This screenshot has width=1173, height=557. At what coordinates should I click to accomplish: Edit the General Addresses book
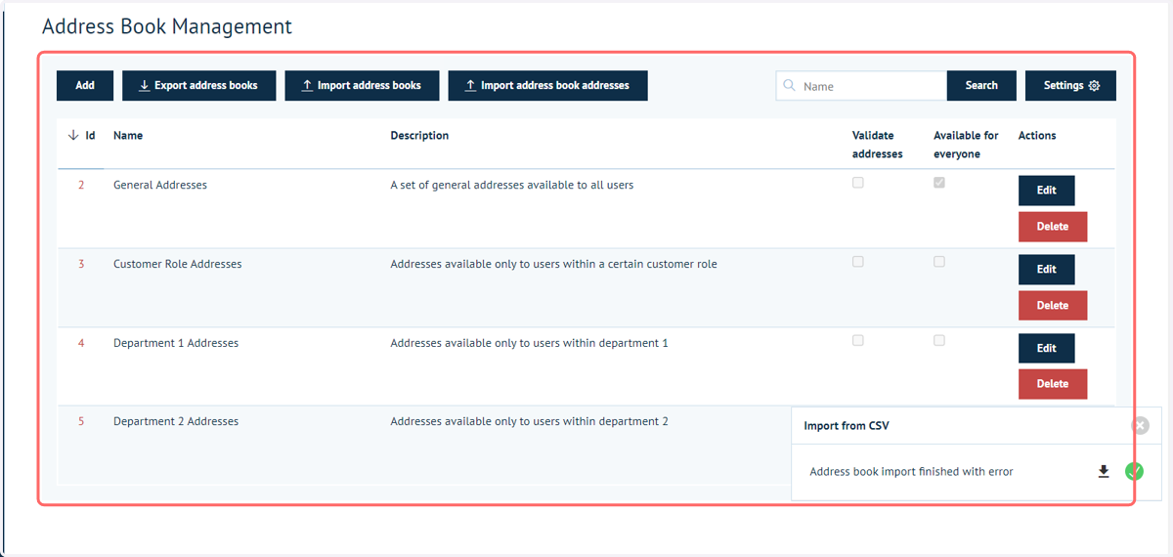click(1046, 191)
